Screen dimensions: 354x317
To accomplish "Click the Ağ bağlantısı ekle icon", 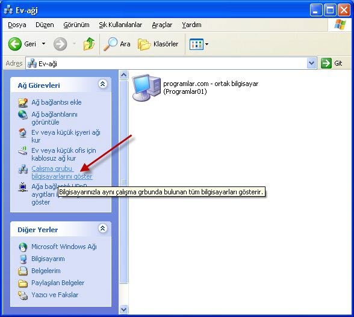I will [23, 102].
